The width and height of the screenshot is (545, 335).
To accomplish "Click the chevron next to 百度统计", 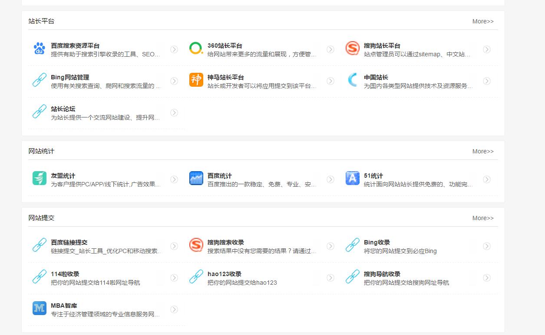I will pos(330,179).
